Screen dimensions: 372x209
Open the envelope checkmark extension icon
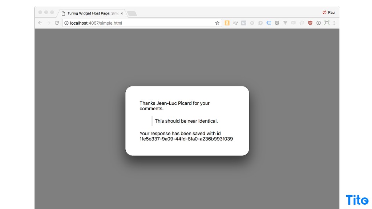pyautogui.click(x=235, y=23)
